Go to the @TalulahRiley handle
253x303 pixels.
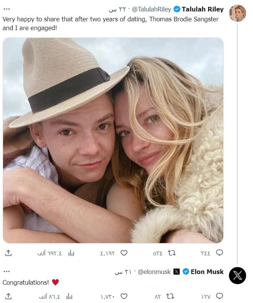tap(151, 9)
